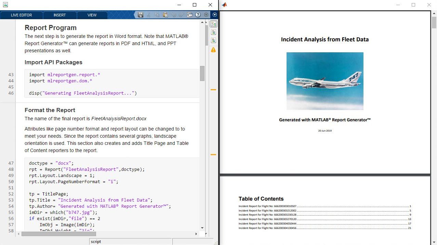The height and width of the screenshot is (245, 437).
Task: Click the Boeing 747 image on the title page
Action: (x=325, y=81)
